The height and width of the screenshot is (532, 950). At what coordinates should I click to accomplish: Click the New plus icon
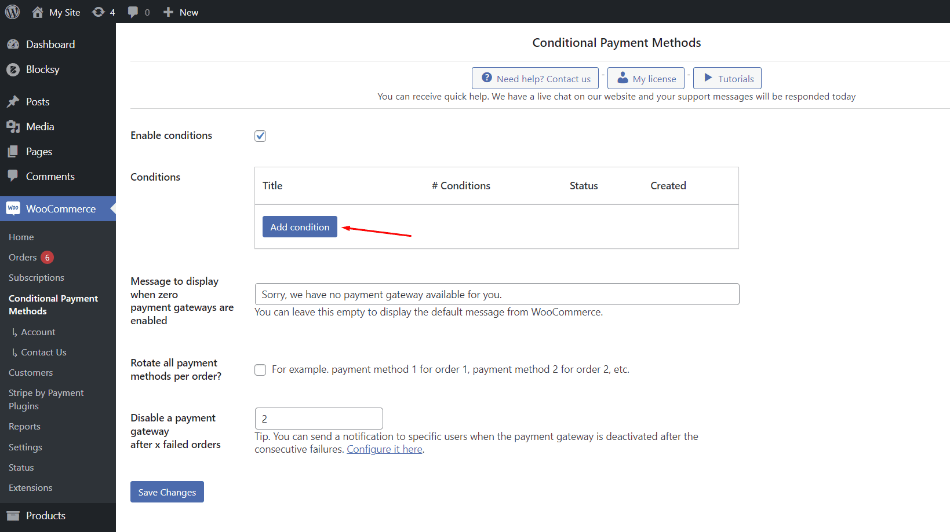(168, 12)
